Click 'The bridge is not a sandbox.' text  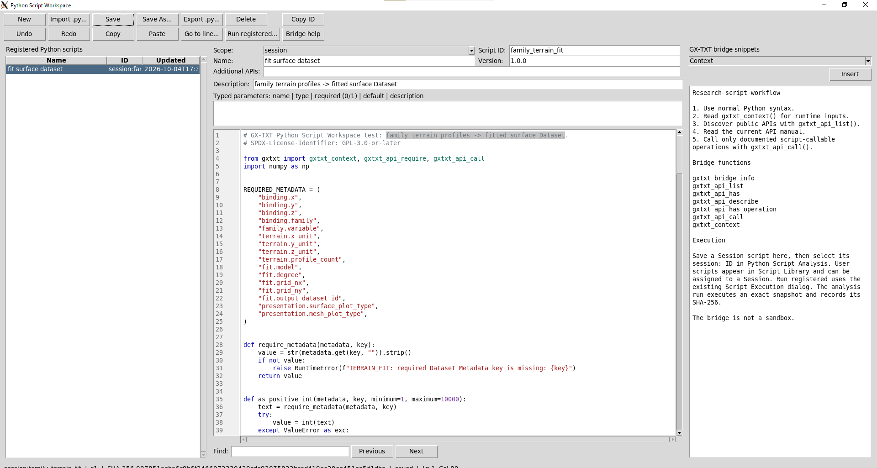(743, 318)
